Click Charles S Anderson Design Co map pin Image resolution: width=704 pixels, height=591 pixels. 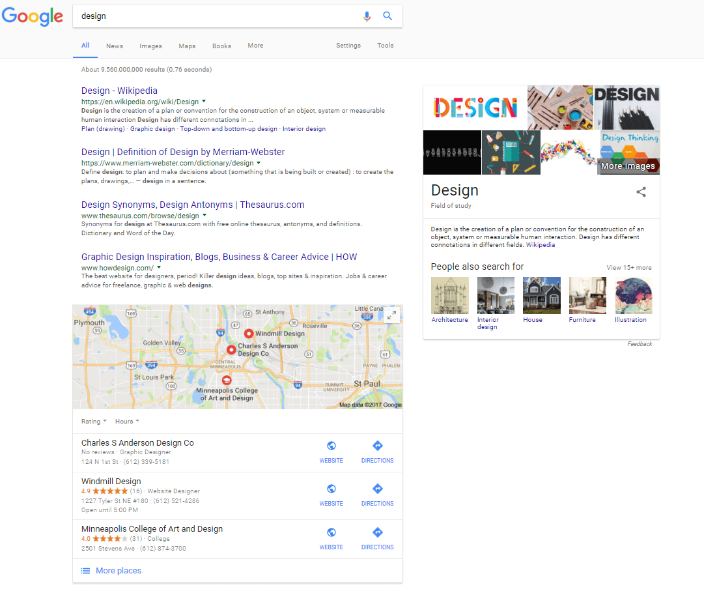click(x=231, y=350)
